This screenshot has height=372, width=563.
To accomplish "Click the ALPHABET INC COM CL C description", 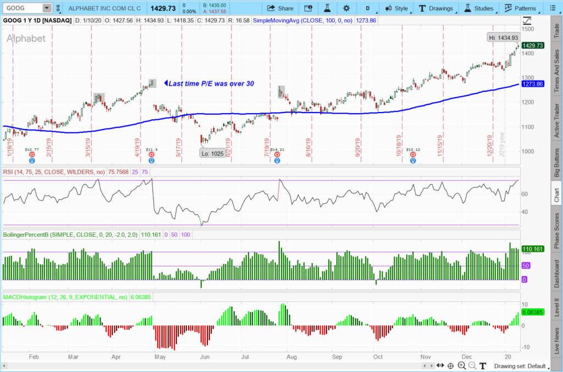I will pyautogui.click(x=104, y=8).
